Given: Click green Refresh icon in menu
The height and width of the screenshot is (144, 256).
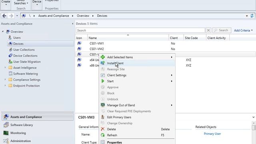Looking at the screenshot, I should point(103,135).
